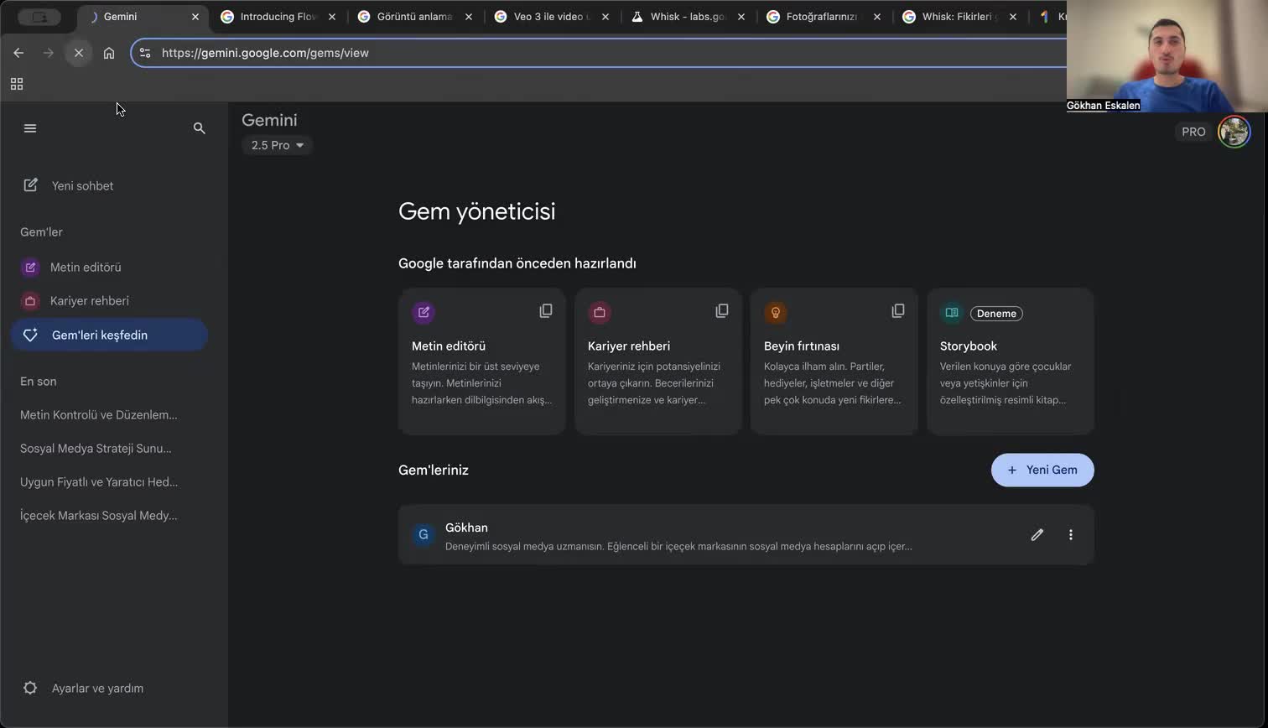The width and height of the screenshot is (1268, 728).
Task: View site information icon in address bar
Action: point(145,53)
